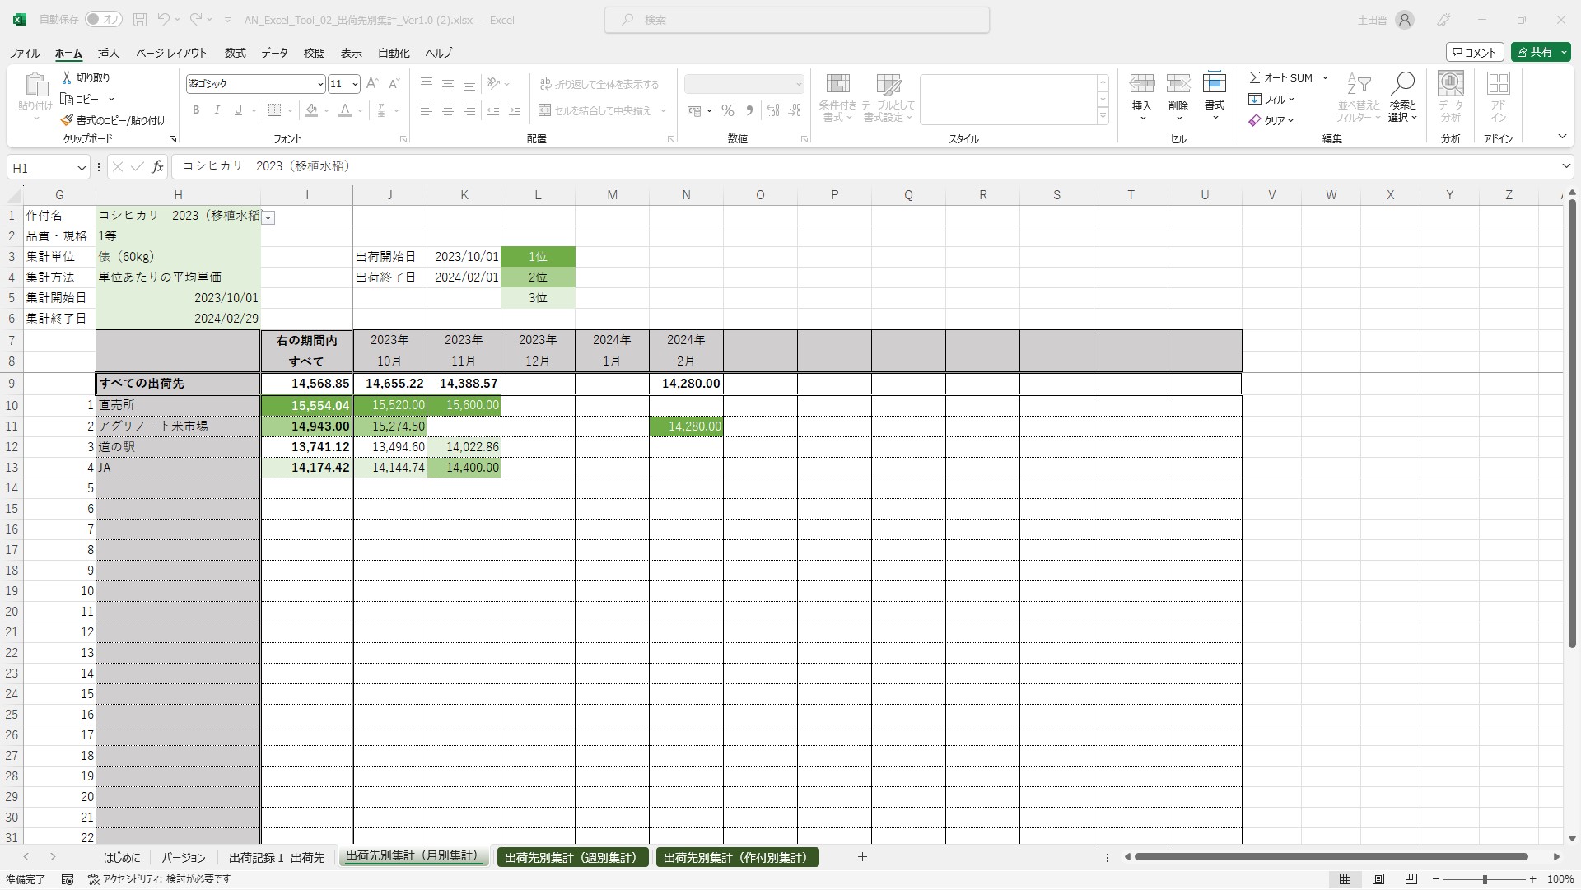Select the weekly summary sheet tab
Screen dimensions: 1581x890
click(571, 857)
